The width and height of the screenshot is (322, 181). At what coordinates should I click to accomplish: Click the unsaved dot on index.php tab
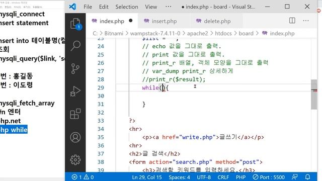click(131, 21)
